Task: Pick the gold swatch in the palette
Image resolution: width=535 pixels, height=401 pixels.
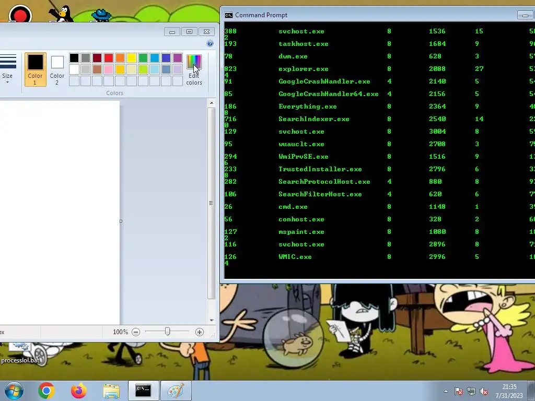Action: point(120,69)
